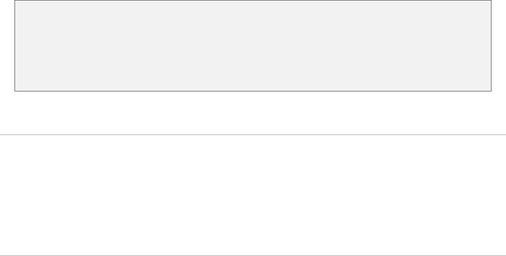The height and width of the screenshot is (256, 506).
Task: Click the bottom border of the gray box
Action: pyautogui.click(x=252, y=90)
